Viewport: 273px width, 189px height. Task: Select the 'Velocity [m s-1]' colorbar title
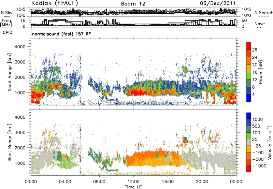(x=270, y=142)
